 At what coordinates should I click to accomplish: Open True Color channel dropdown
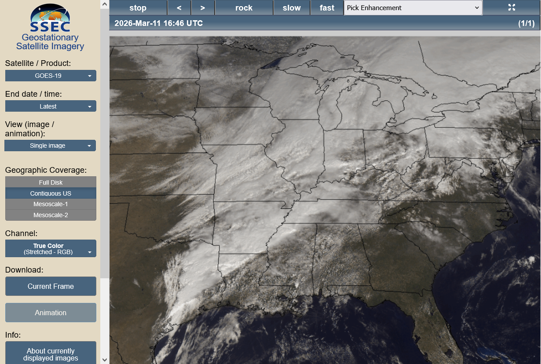(x=51, y=249)
